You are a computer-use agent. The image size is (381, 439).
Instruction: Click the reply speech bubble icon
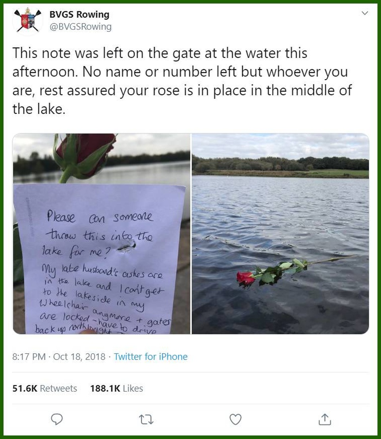57,419
